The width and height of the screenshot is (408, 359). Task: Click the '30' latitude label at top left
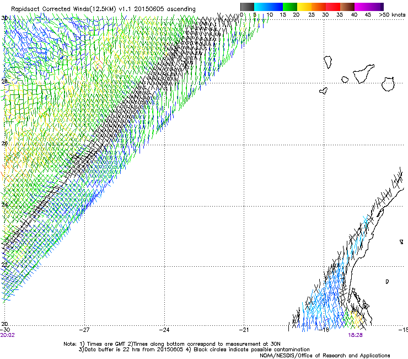pyautogui.click(x=4, y=18)
